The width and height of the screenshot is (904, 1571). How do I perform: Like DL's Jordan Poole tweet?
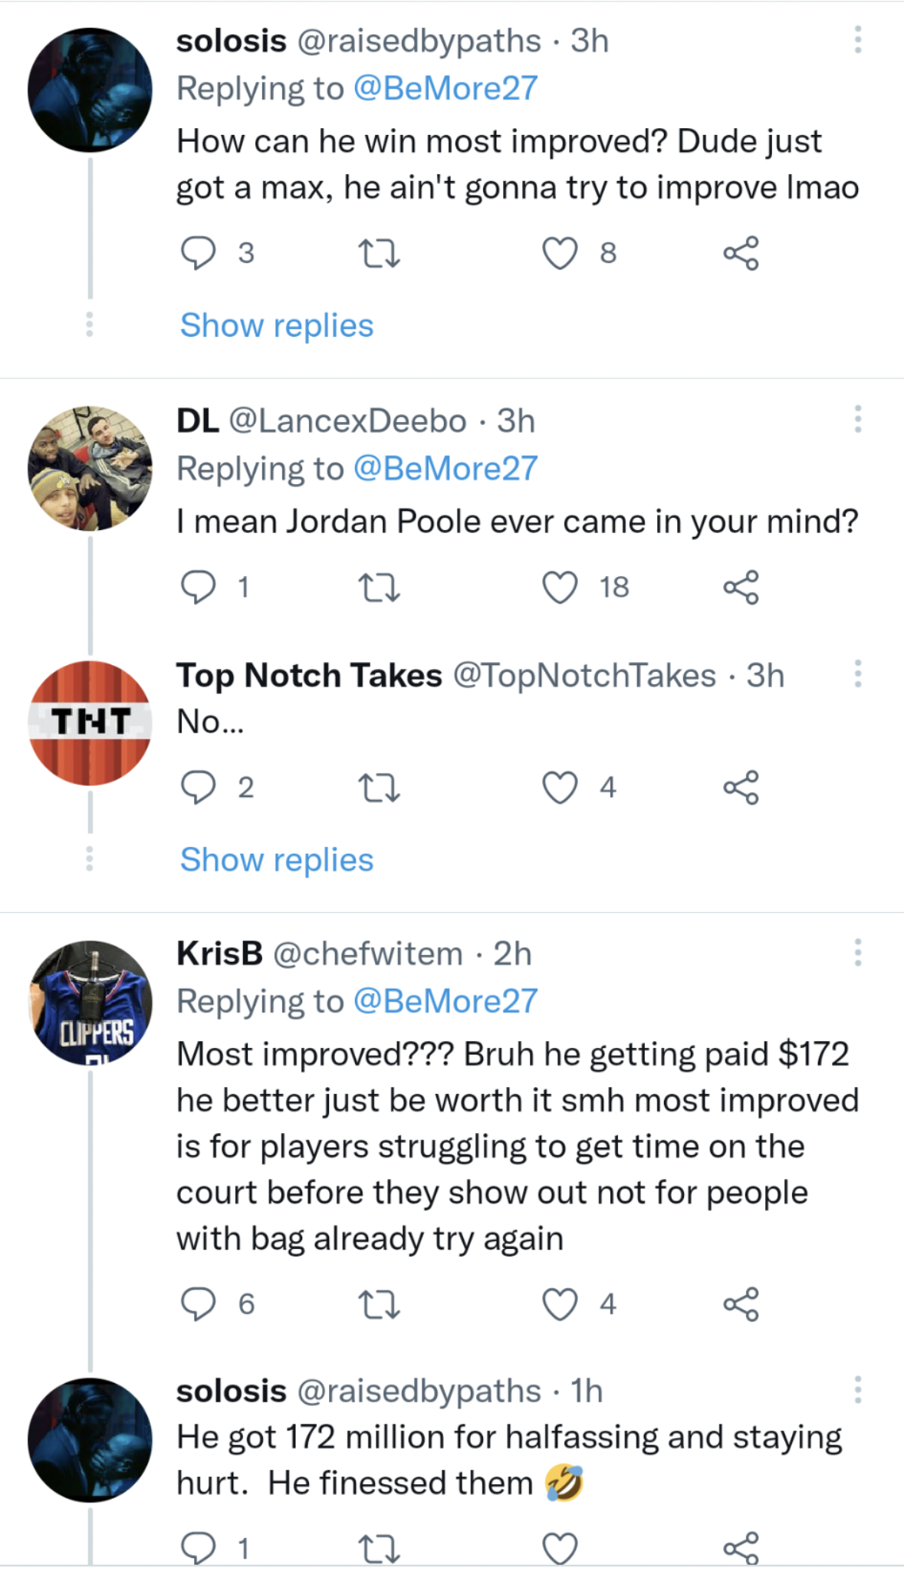pos(560,588)
